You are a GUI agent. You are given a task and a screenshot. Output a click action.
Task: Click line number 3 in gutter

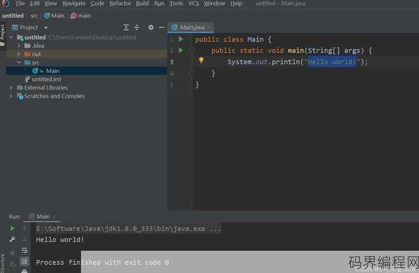pyautogui.click(x=172, y=62)
